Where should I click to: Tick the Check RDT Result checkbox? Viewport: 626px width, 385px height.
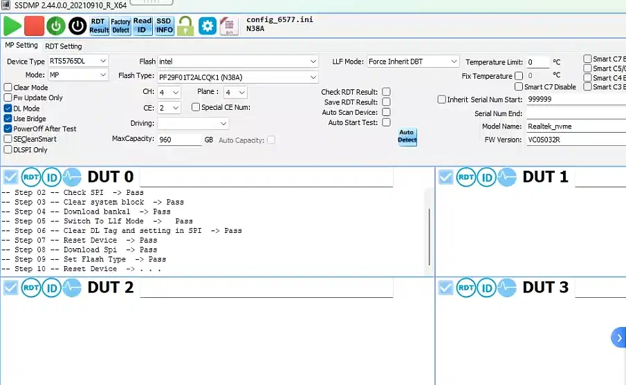tap(386, 92)
